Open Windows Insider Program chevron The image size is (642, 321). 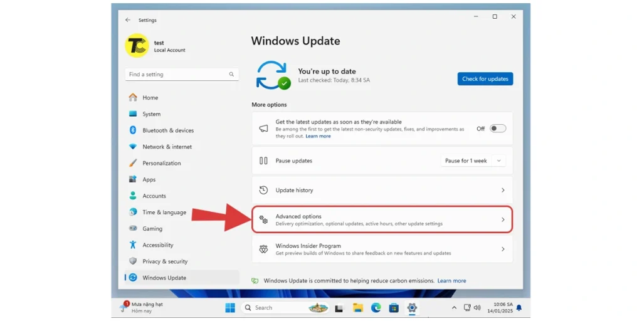502,249
